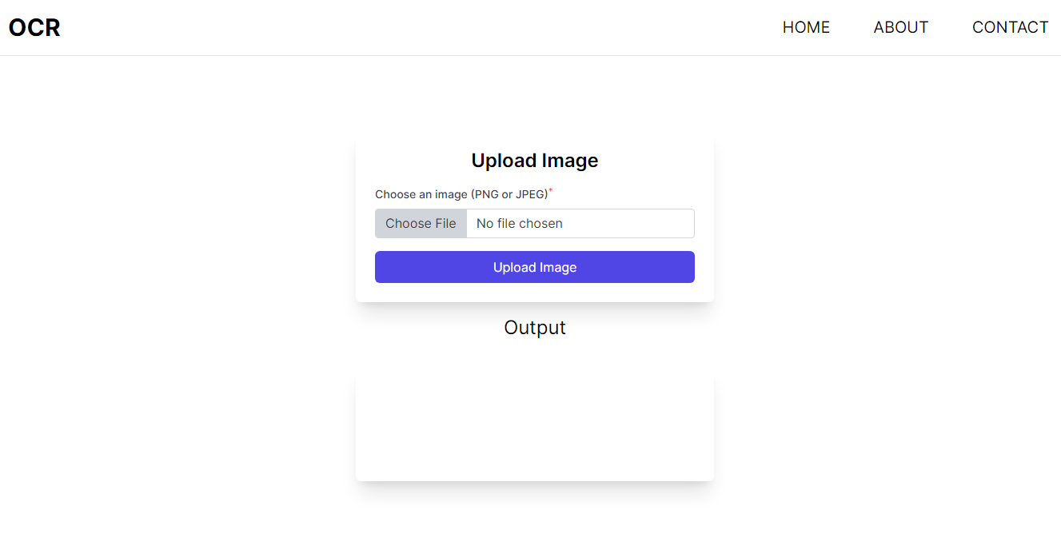Submit with the purple Upload Image button
The height and width of the screenshot is (554, 1061).
(x=534, y=267)
